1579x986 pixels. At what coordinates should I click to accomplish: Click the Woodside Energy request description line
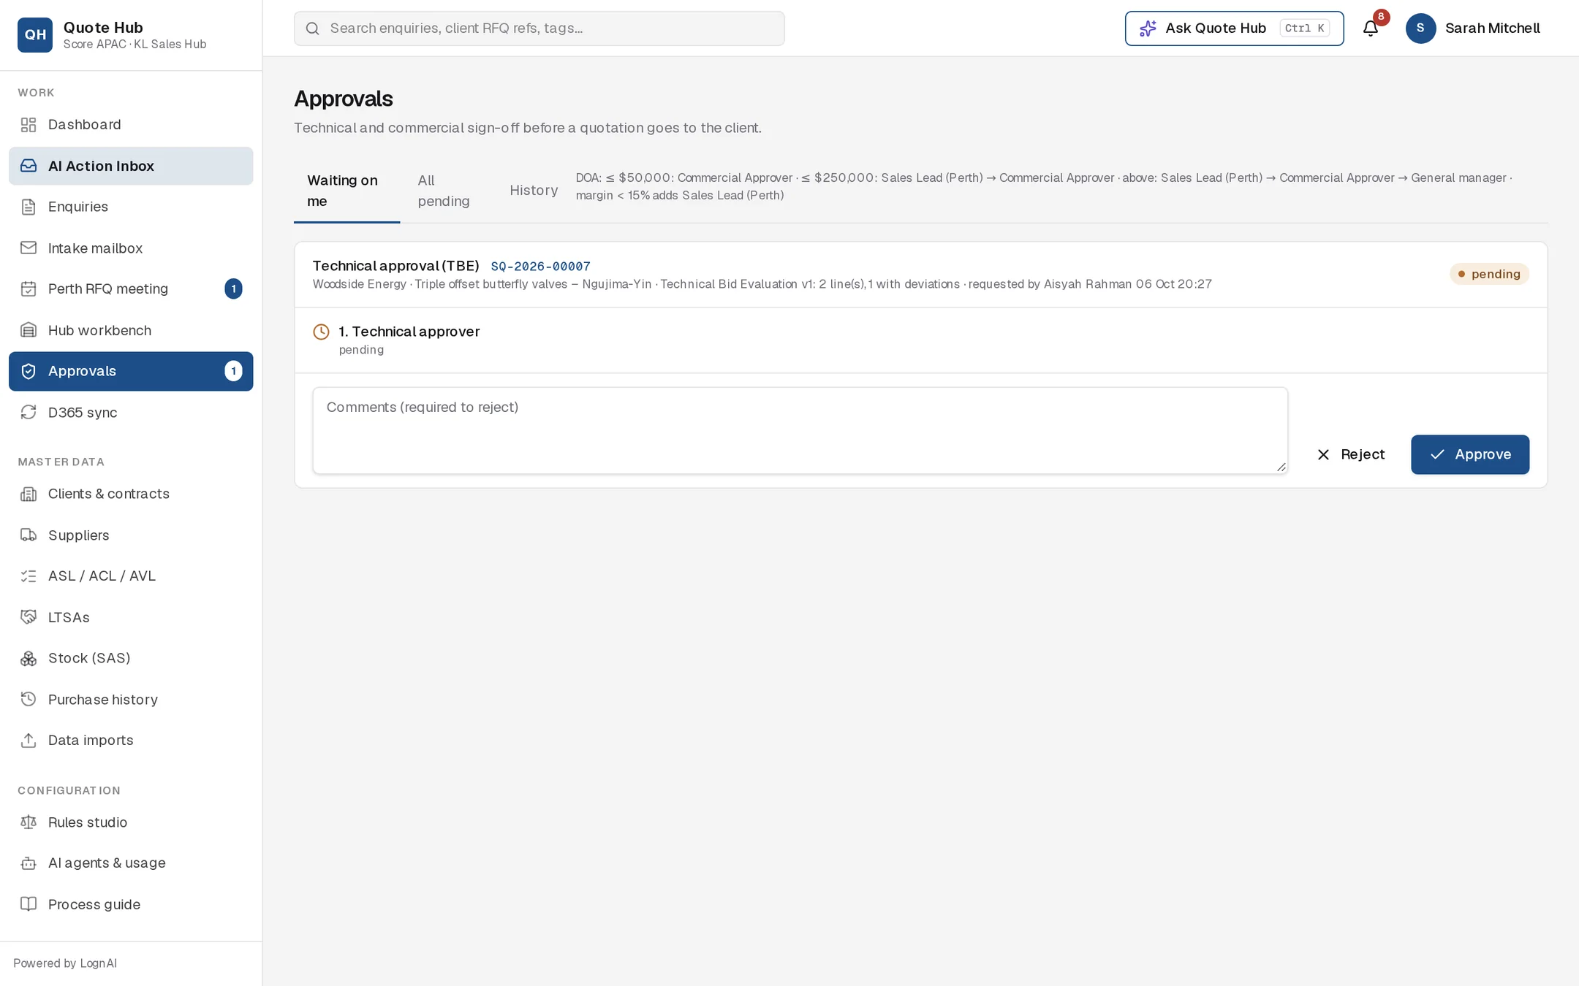[762, 284]
